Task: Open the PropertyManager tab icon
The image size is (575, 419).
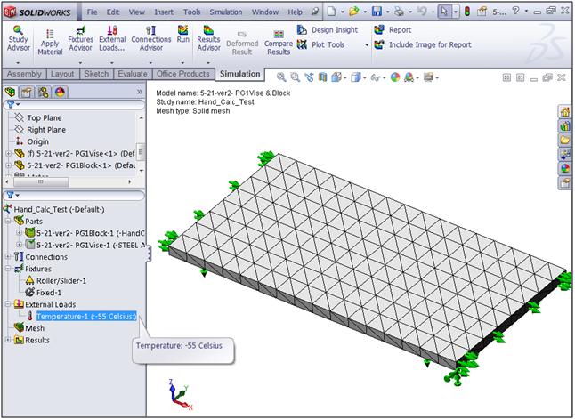Action: [x=27, y=92]
